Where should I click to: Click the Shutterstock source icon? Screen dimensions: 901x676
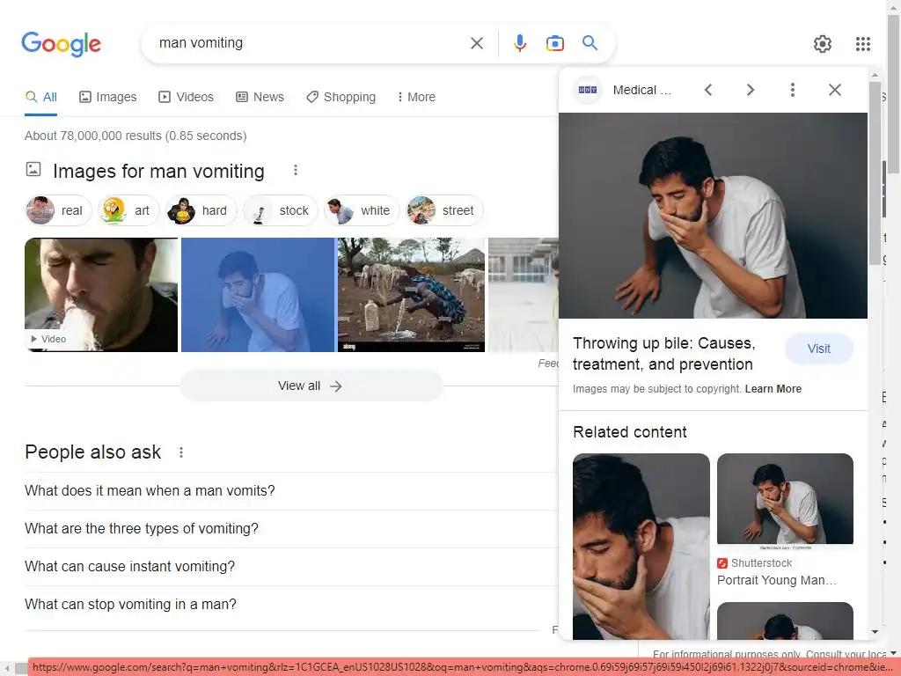point(722,563)
